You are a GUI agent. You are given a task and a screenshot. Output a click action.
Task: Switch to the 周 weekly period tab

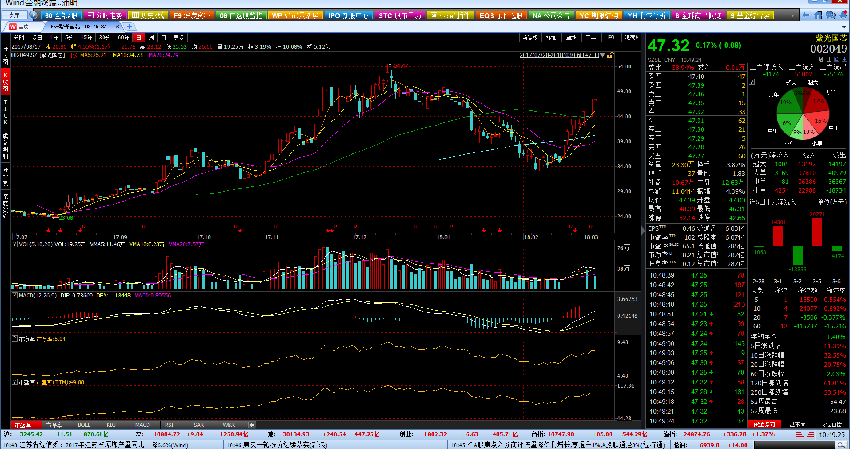click(x=151, y=38)
